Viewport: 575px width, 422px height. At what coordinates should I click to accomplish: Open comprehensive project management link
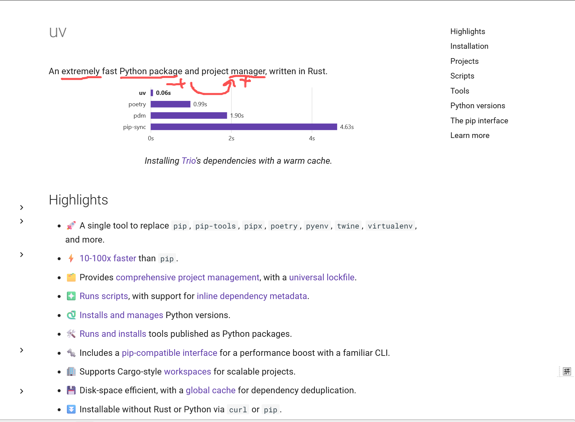(187, 277)
